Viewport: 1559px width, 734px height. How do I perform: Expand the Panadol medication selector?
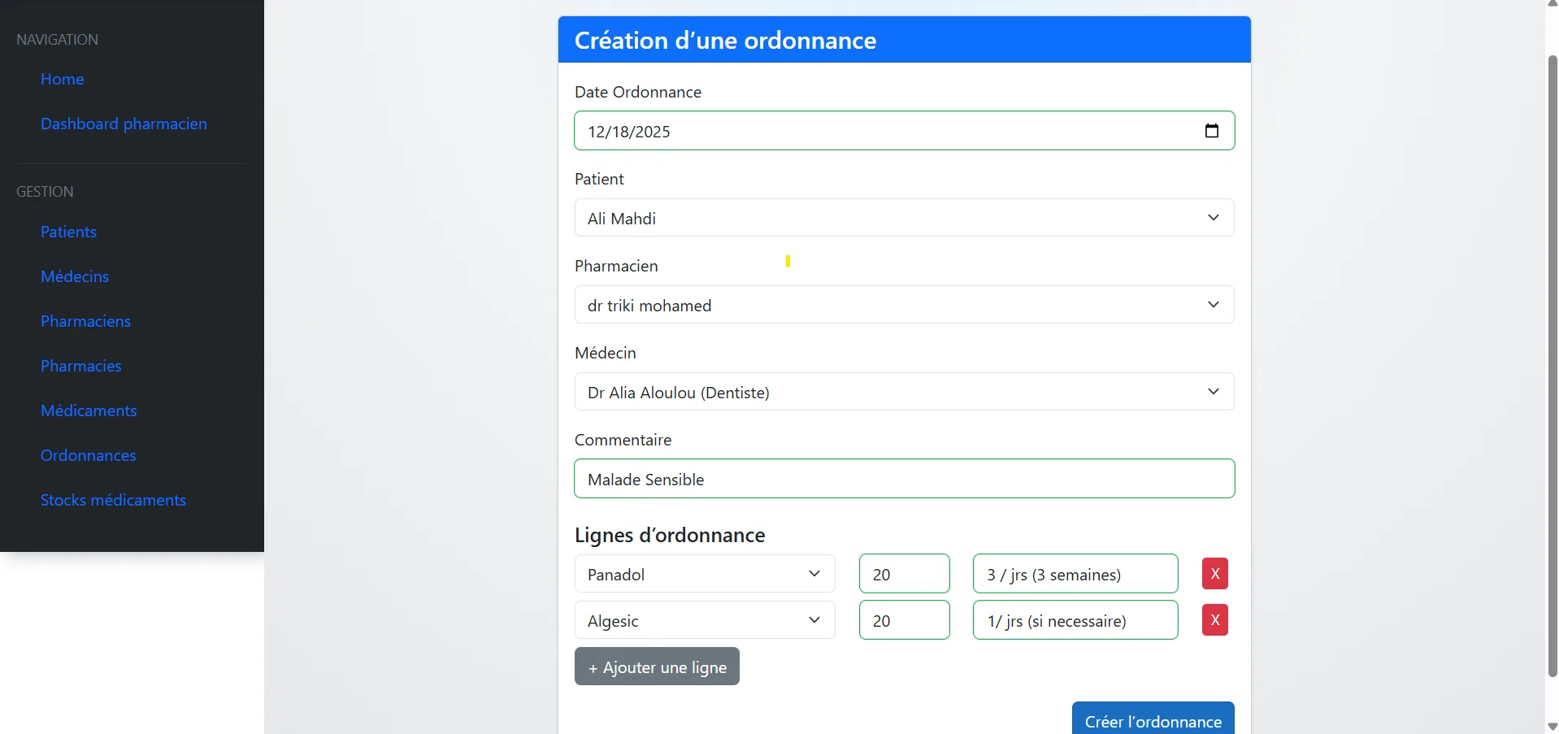tap(705, 574)
